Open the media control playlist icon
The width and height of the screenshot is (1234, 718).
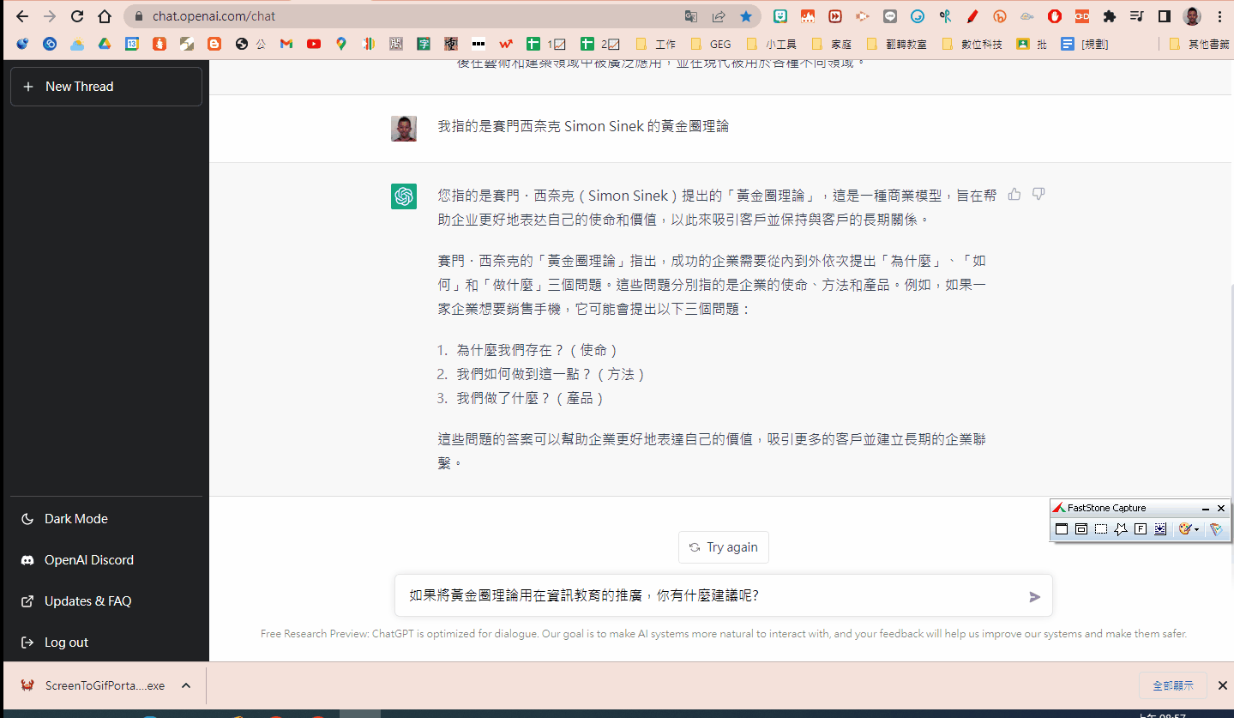point(1137,16)
